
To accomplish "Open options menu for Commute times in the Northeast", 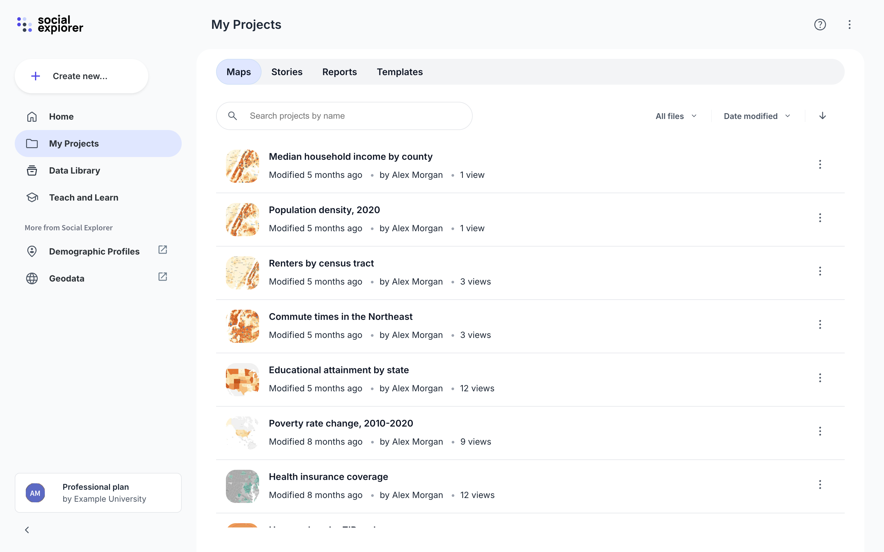I will [x=820, y=324].
